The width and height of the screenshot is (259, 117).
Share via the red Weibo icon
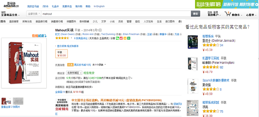coord(121,38)
